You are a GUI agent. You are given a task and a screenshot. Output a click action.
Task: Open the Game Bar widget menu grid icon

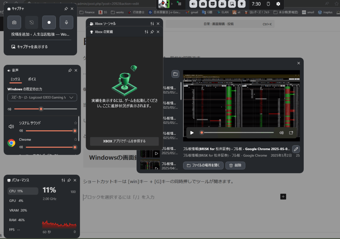click(x=179, y=4)
